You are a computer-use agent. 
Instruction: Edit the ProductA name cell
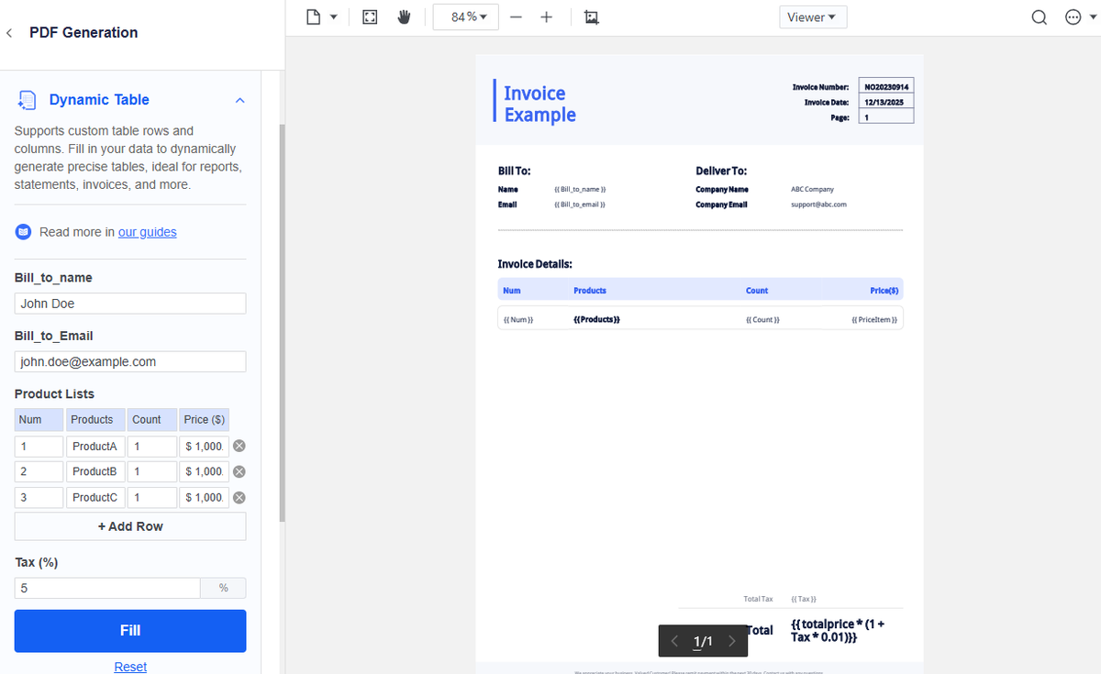(x=95, y=447)
